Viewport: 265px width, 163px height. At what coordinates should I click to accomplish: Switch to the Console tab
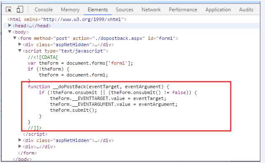[x=44, y=10]
